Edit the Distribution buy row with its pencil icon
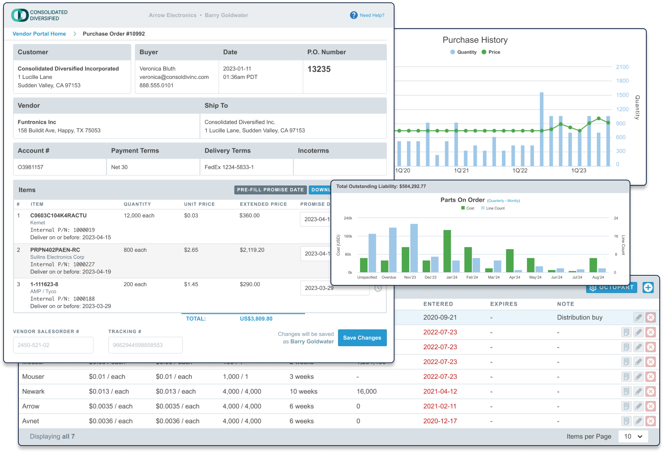This screenshot has width=664, height=453. (638, 317)
